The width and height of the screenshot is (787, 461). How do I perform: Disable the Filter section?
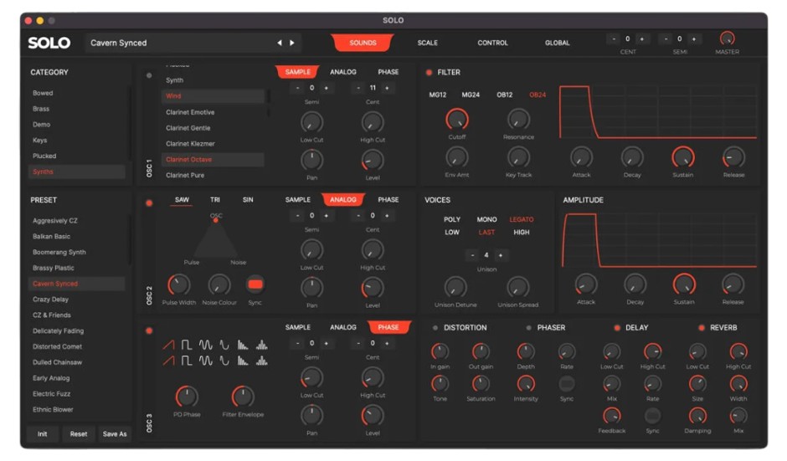coord(430,73)
